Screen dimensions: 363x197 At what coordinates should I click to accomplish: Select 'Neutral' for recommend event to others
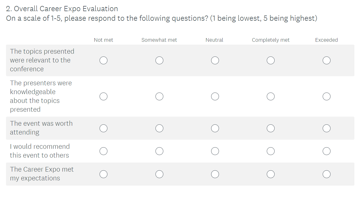click(215, 151)
